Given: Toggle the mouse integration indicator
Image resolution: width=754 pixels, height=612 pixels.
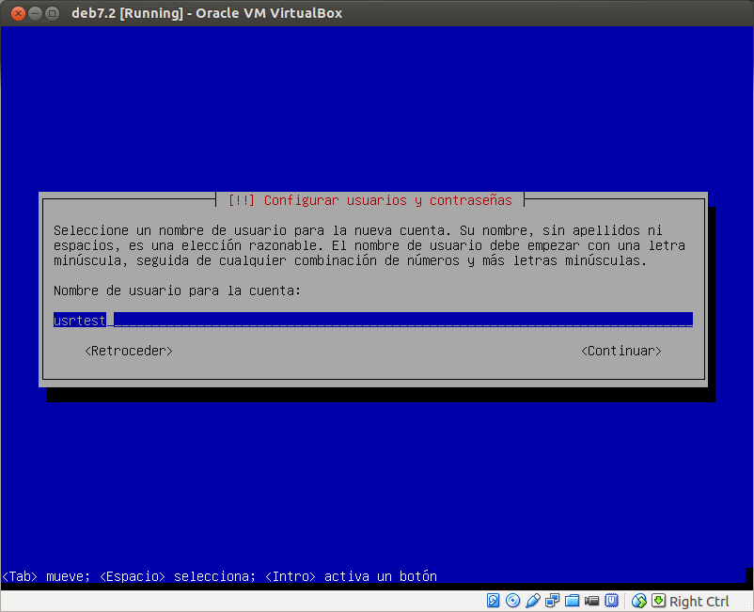Looking at the screenshot, I should (638, 600).
